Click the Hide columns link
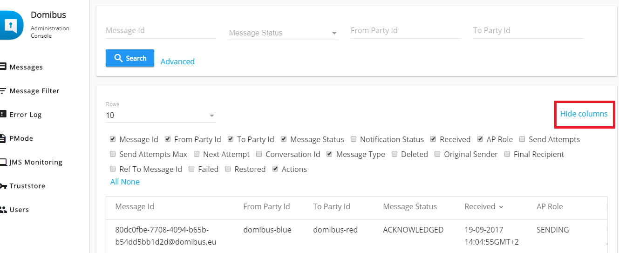 click(x=584, y=114)
